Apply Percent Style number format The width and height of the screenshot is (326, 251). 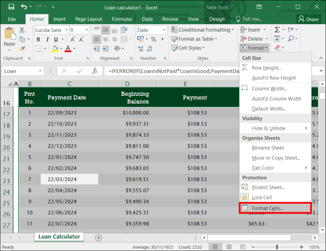(x=154, y=39)
